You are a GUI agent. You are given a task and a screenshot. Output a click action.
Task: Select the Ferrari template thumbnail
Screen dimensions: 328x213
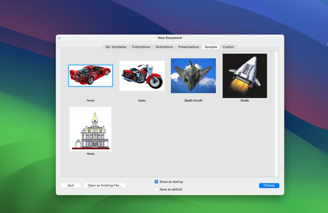click(x=91, y=76)
